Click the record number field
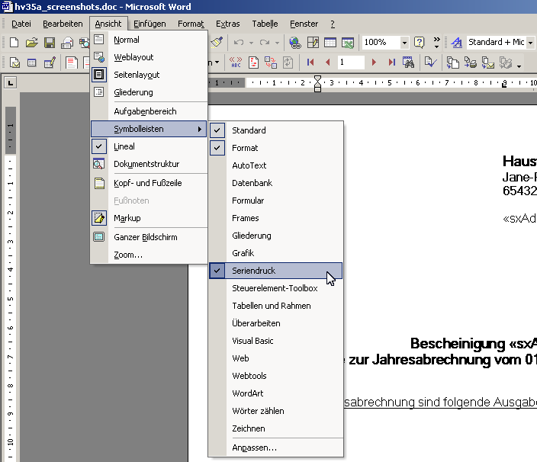 [x=351, y=63]
